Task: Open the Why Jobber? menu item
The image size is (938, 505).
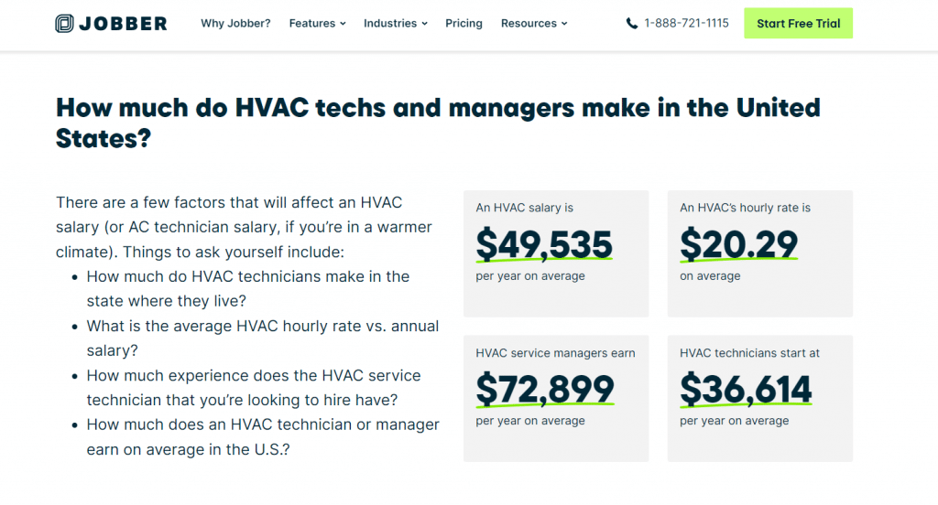Action: click(235, 23)
